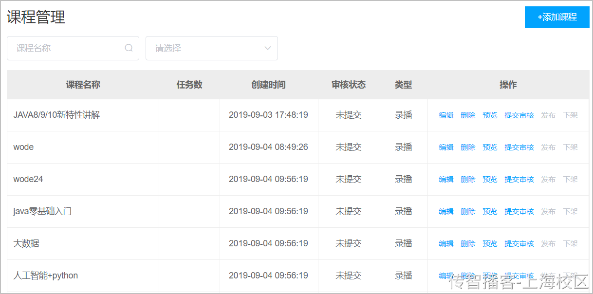This screenshot has height=294, width=593.
Task: Click the 审核状态 column header
Action: point(349,85)
